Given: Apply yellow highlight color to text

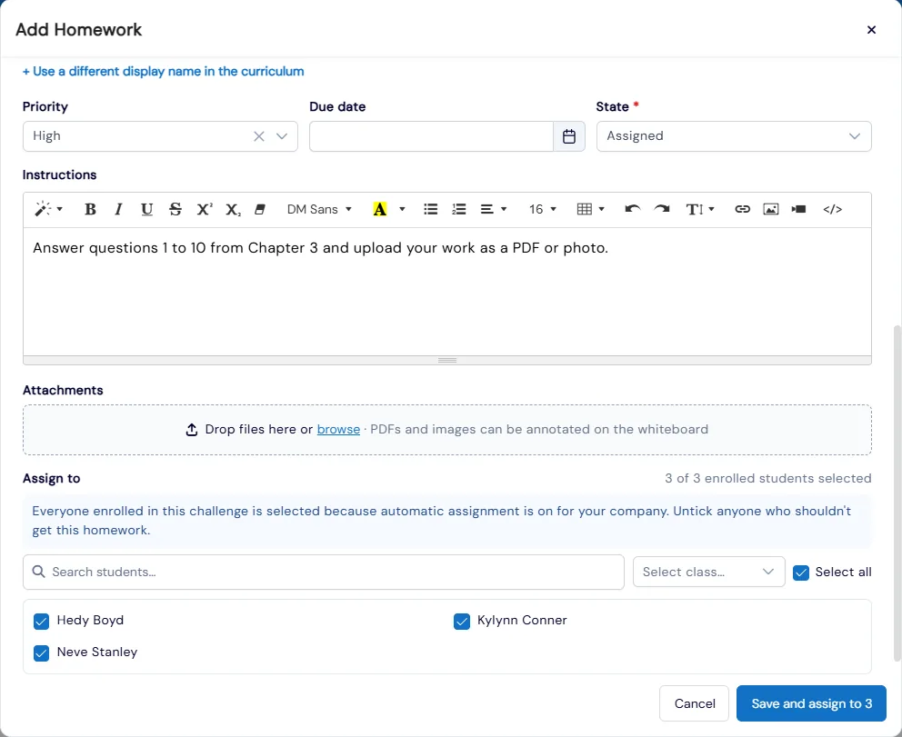Looking at the screenshot, I should point(380,209).
